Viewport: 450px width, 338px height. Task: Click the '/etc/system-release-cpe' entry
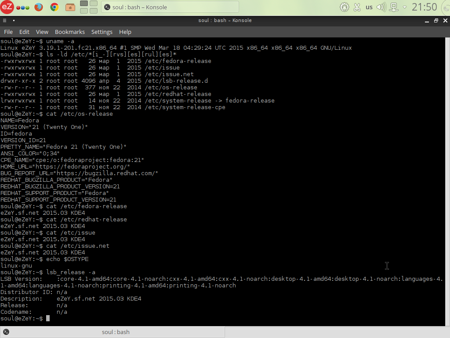click(185, 107)
